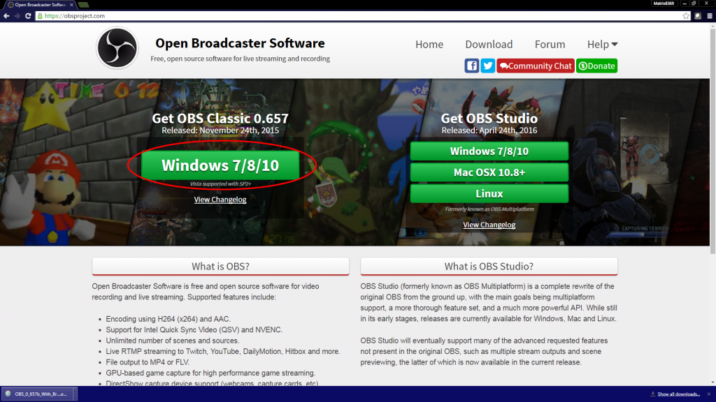Open the Facebook icon link
Image resolution: width=716 pixels, height=402 pixels.
coord(472,66)
